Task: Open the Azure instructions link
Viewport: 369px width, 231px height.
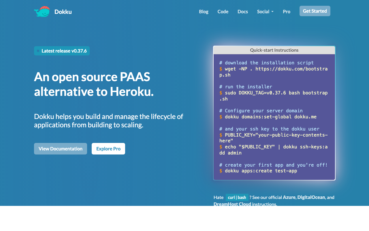Action: tap(289, 197)
